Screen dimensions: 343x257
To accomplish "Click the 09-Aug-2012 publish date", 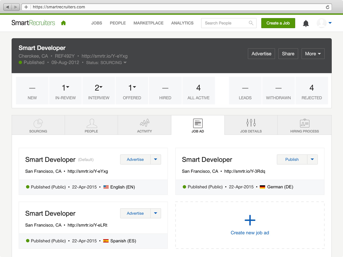I will tap(65, 63).
